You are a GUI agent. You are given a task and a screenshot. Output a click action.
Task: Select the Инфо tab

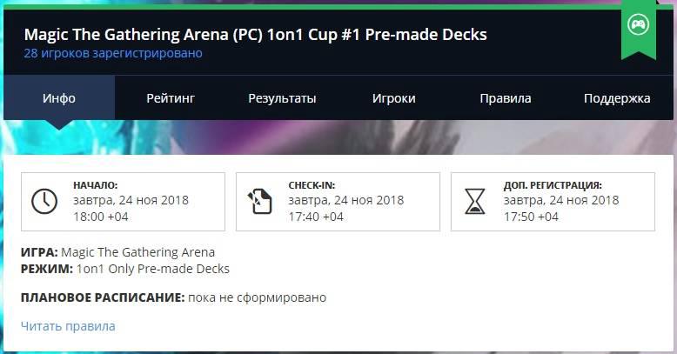[x=59, y=98]
